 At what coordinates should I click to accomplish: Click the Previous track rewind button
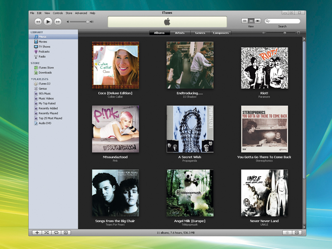[38, 22]
